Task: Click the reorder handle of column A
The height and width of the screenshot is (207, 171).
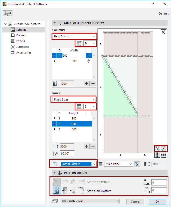Action: coord(54,56)
